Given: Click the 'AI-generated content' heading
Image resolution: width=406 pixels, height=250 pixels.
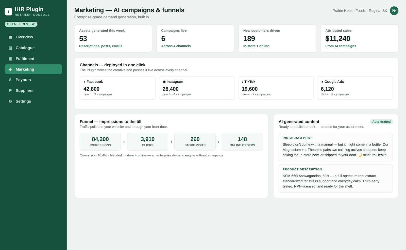Looking at the screenshot, I should pos(299,122).
